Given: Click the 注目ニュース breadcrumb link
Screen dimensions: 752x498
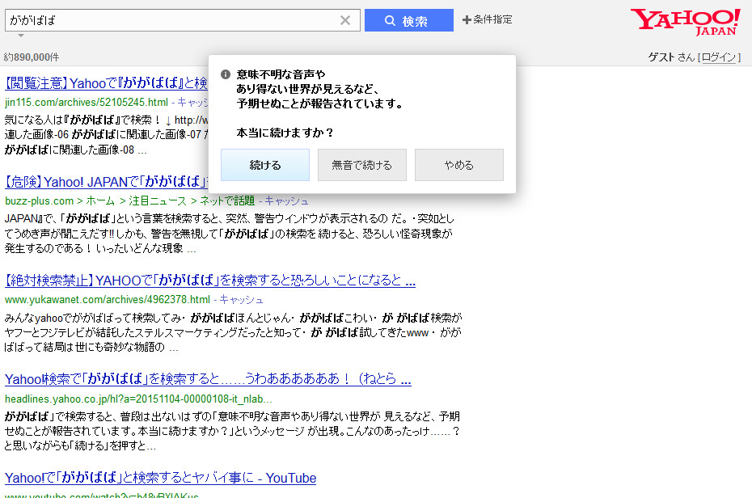Looking at the screenshot, I should 158,200.
